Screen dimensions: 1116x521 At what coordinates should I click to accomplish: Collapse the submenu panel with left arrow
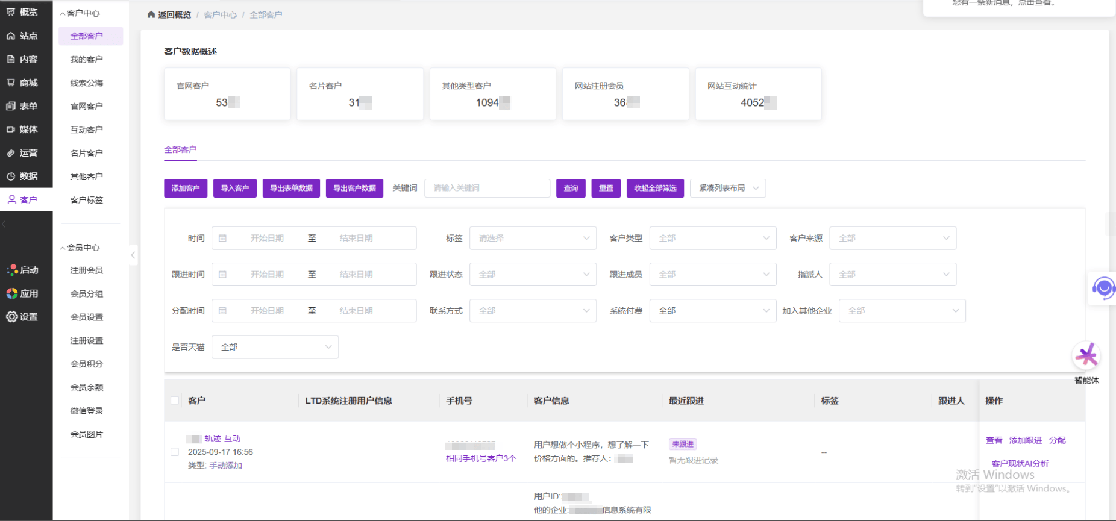(133, 255)
